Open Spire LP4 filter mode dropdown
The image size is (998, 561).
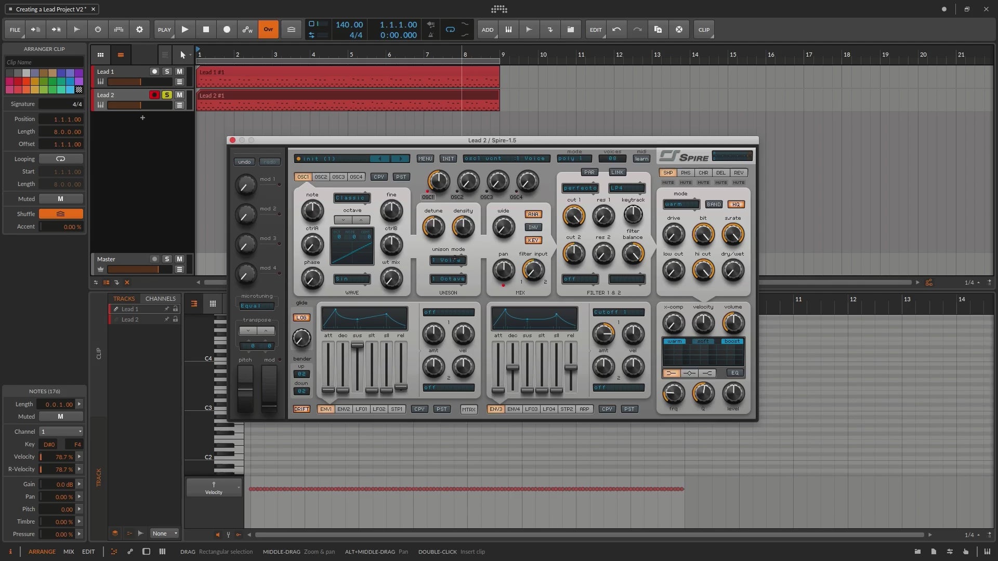tap(627, 188)
